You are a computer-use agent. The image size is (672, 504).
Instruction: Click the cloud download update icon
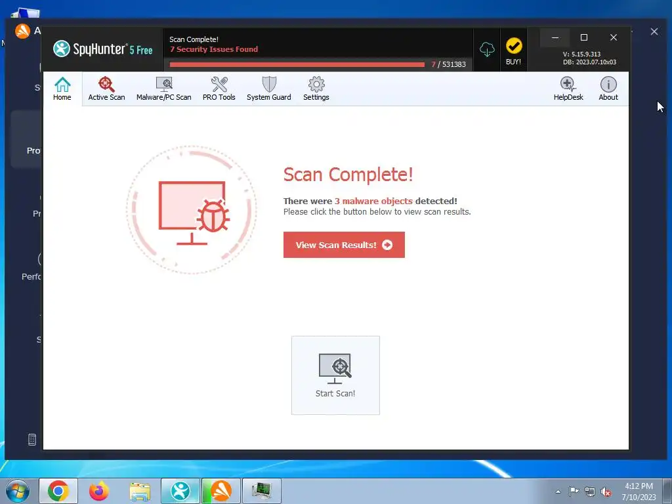[x=487, y=50]
